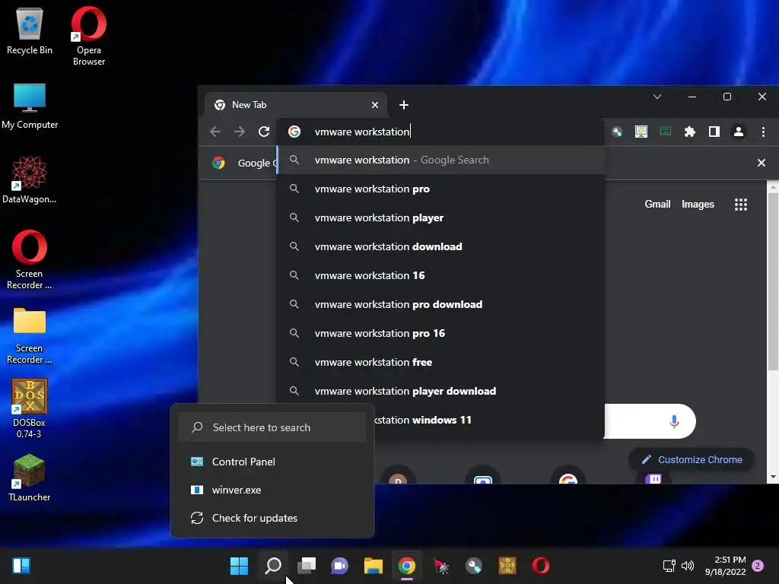This screenshot has height=584, width=779.
Task: Open the clock showing 2:51 PM
Action: pos(725,566)
